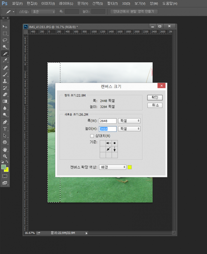Select the Clone Stamp tool
This screenshot has height=254, width=207.
click(x=5, y=81)
